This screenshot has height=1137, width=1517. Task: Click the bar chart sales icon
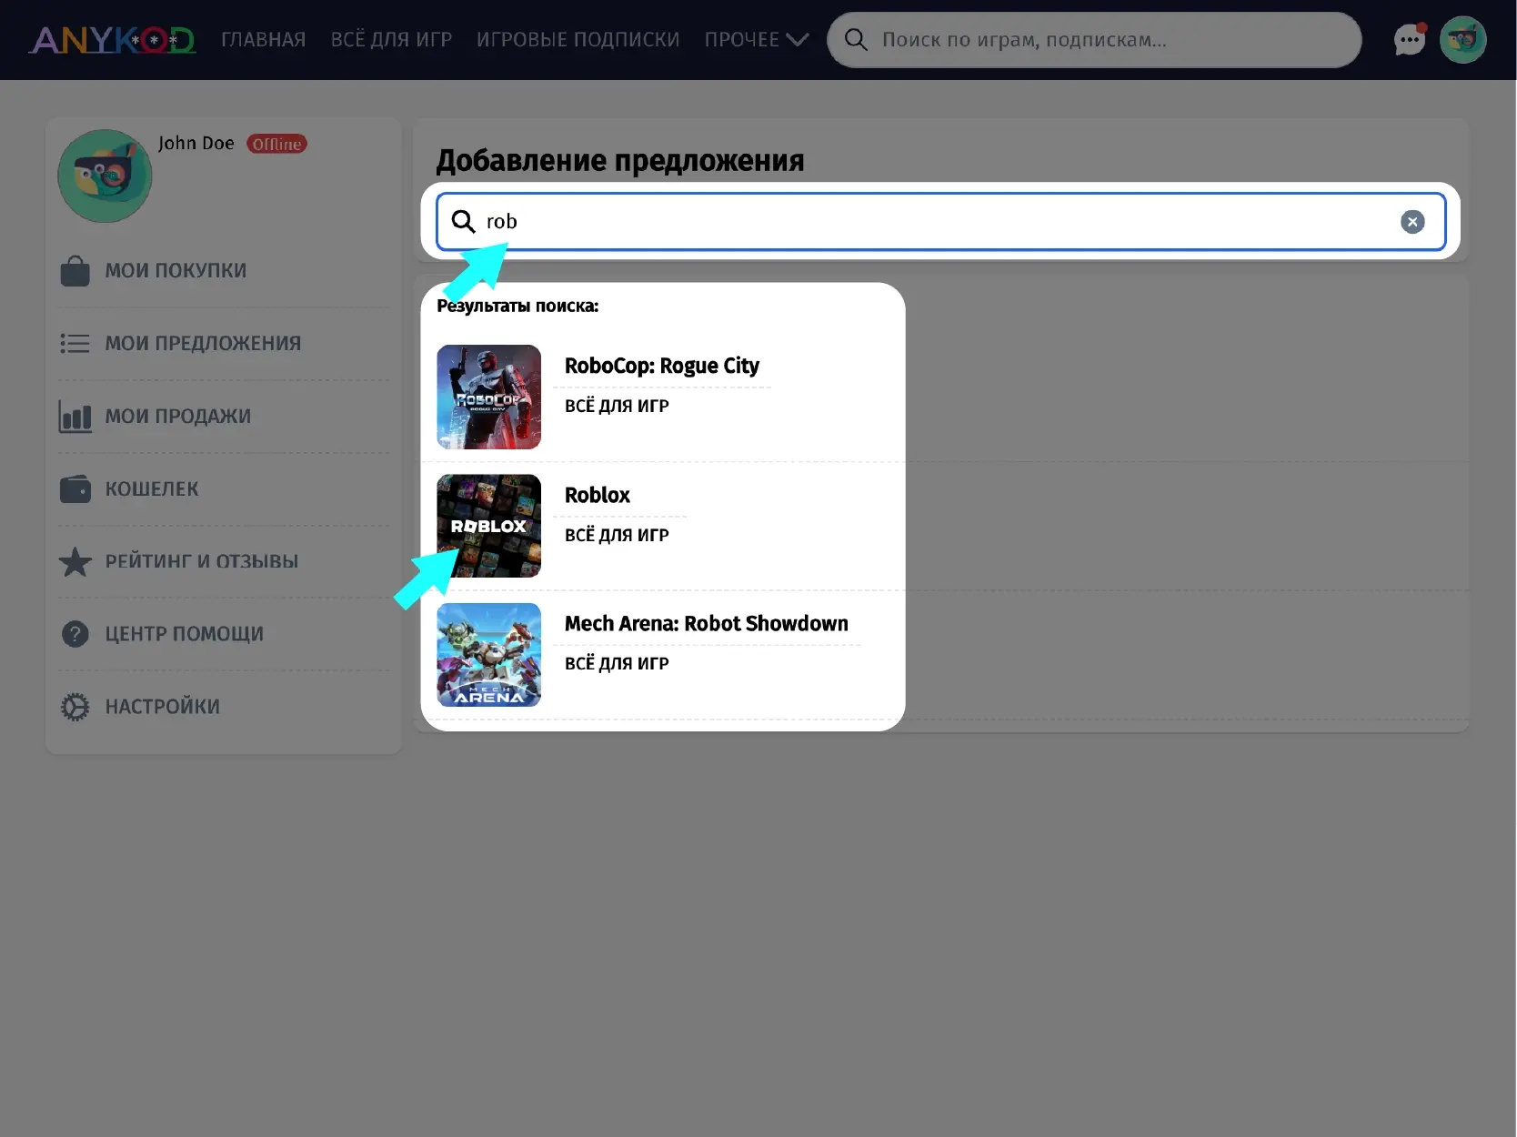(75, 417)
